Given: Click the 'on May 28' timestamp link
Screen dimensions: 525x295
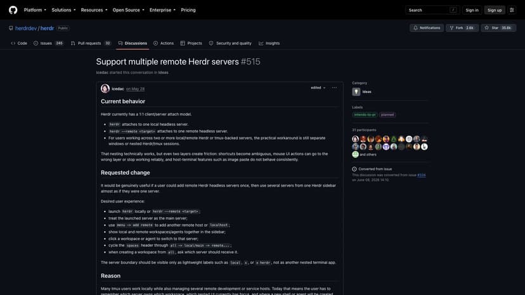Looking at the screenshot, I should [135, 89].
